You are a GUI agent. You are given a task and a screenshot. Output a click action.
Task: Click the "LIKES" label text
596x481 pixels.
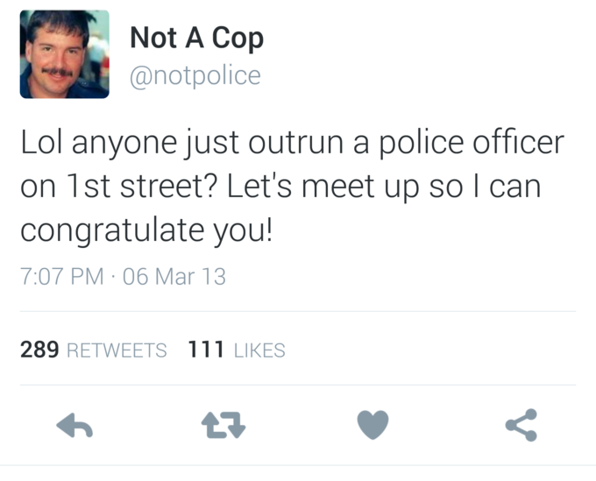pos(259,350)
